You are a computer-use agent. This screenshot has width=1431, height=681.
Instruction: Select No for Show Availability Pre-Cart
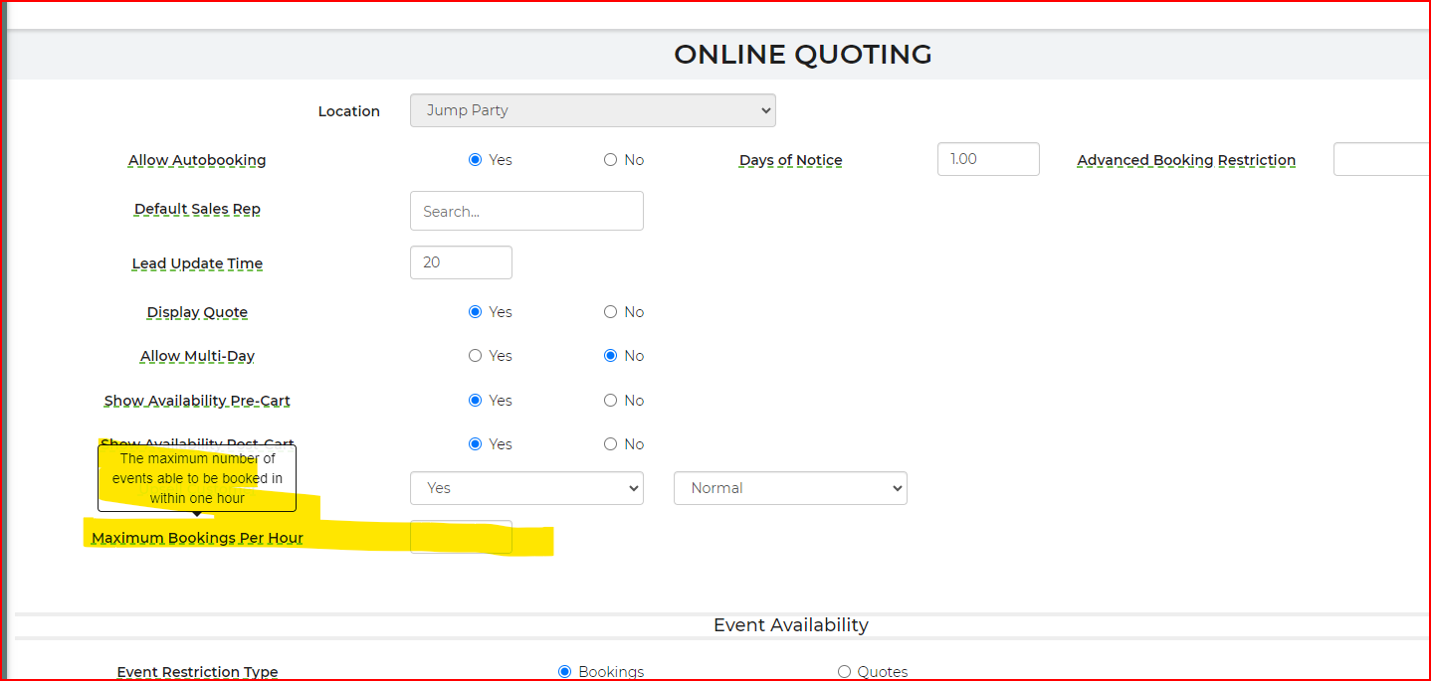point(610,401)
